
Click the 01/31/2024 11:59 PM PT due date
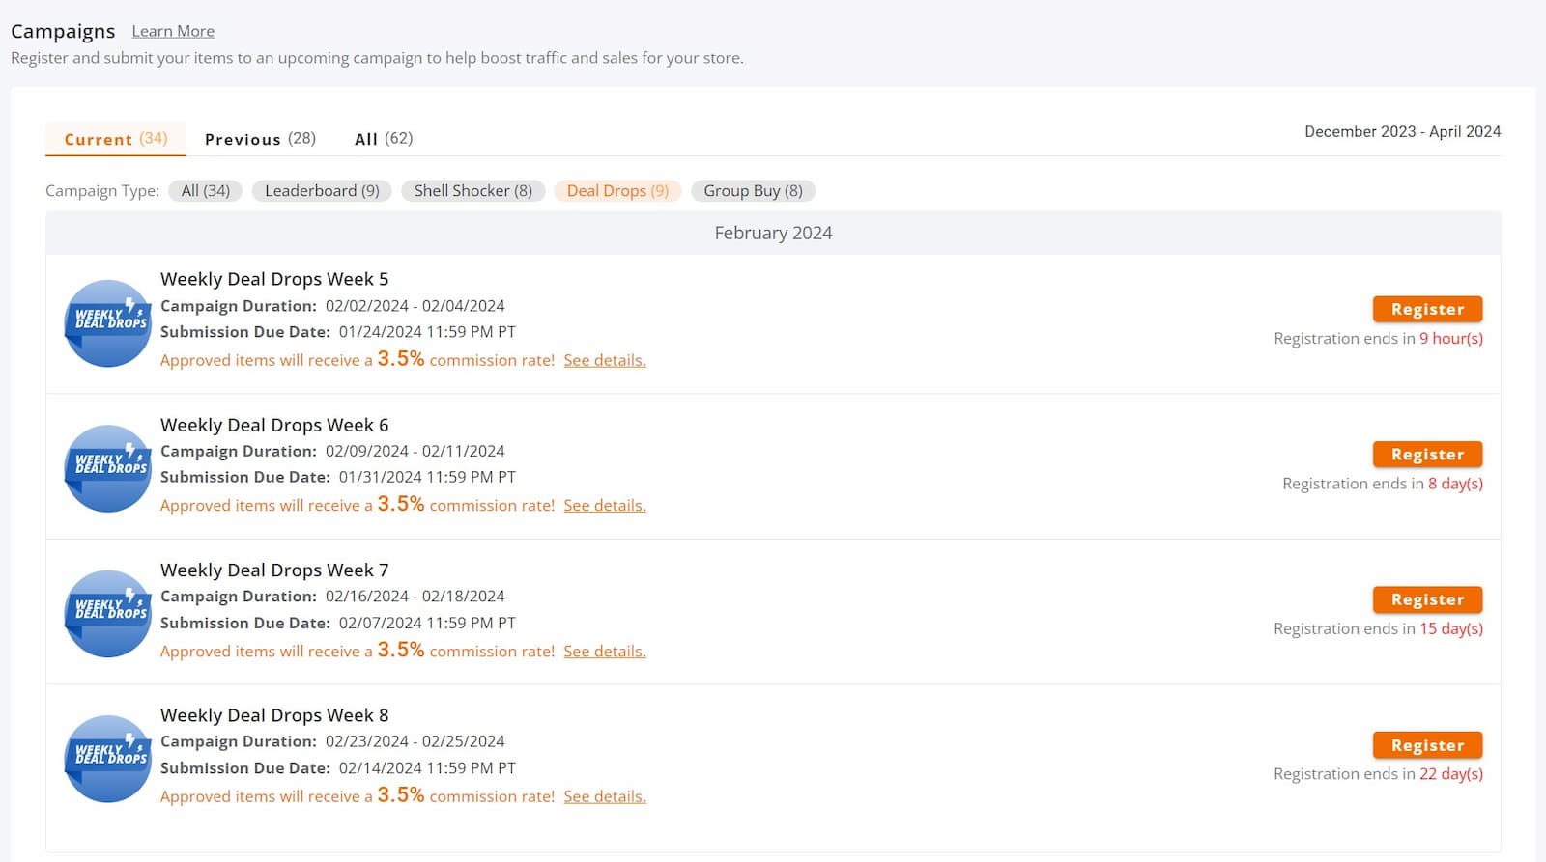[x=427, y=477]
